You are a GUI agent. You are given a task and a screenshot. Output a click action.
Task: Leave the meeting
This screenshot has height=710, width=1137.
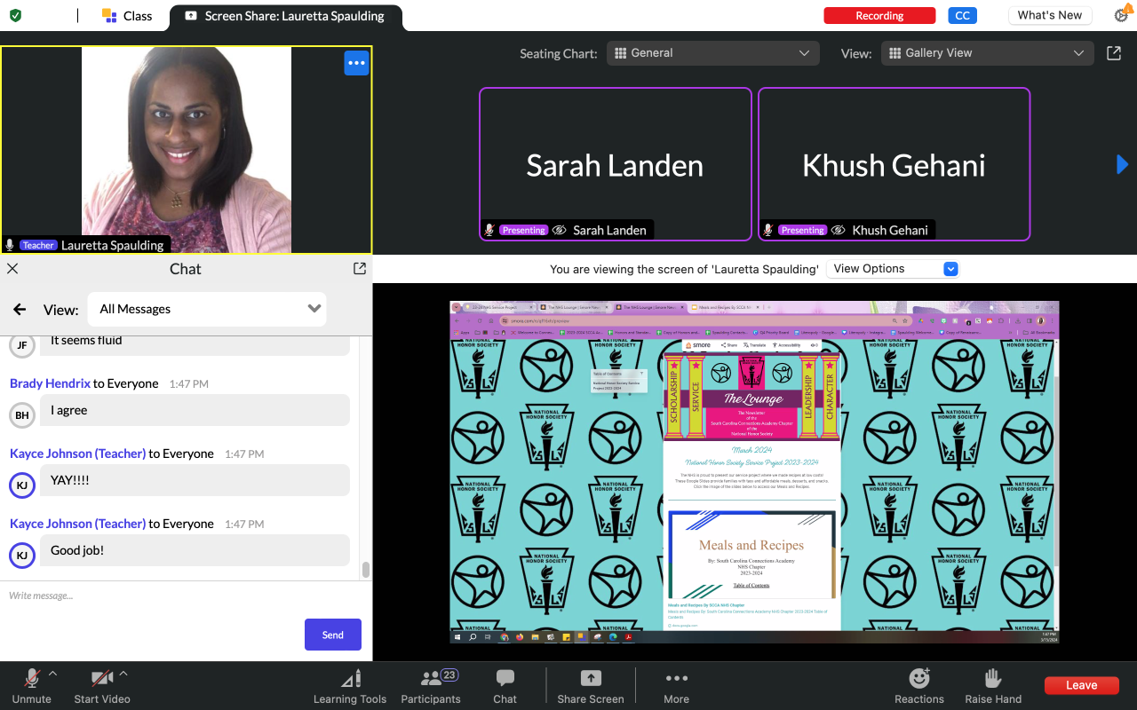point(1081,685)
